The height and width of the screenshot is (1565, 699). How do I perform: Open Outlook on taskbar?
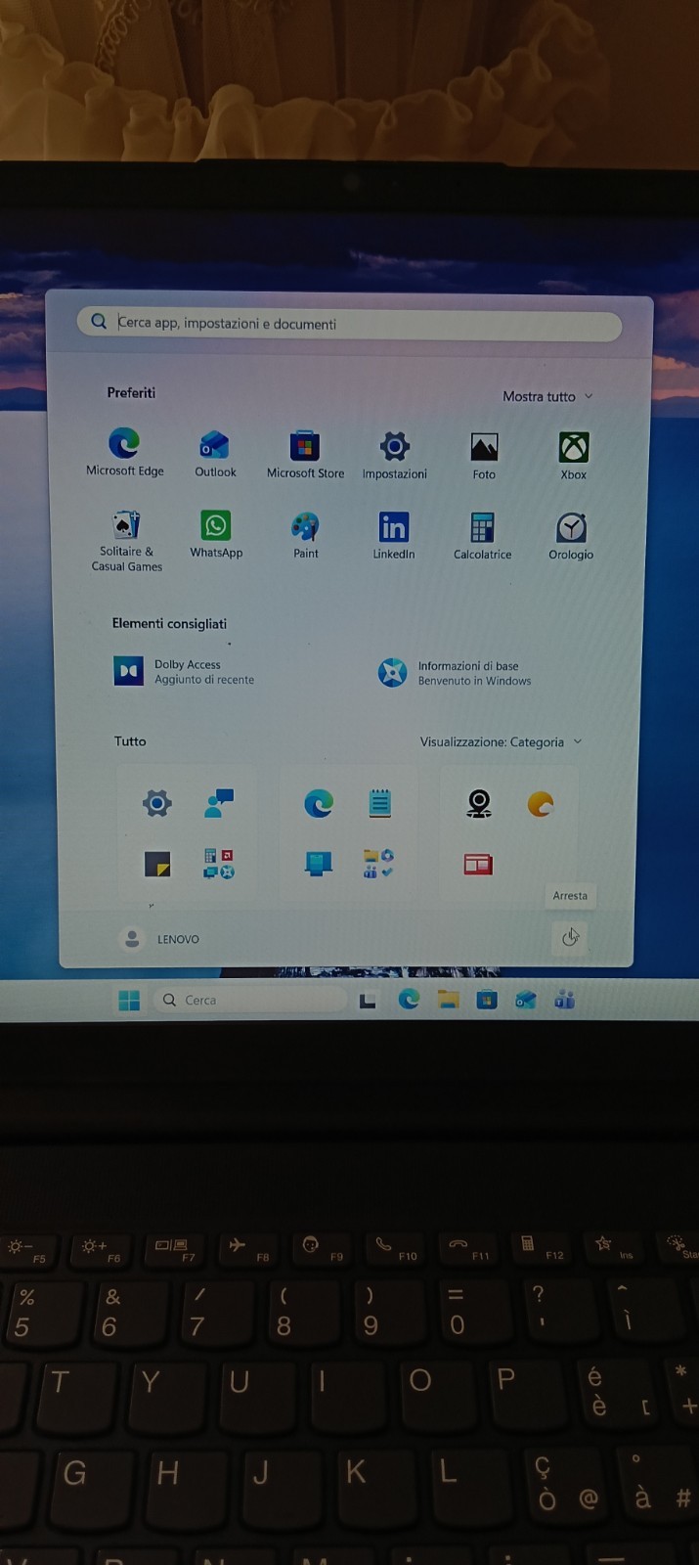pyautogui.click(x=526, y=1000)
